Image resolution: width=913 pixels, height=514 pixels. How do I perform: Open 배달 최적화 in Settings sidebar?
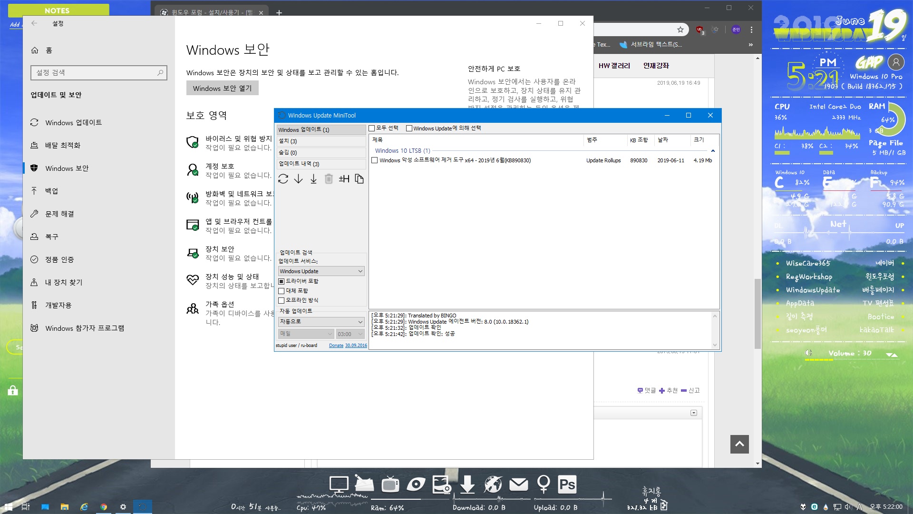[99, 146]
